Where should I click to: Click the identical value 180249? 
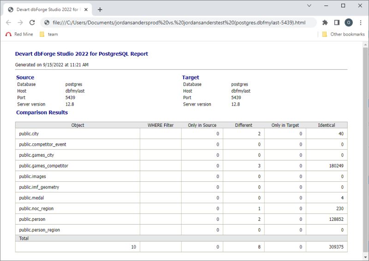click(x=336, y=166)
